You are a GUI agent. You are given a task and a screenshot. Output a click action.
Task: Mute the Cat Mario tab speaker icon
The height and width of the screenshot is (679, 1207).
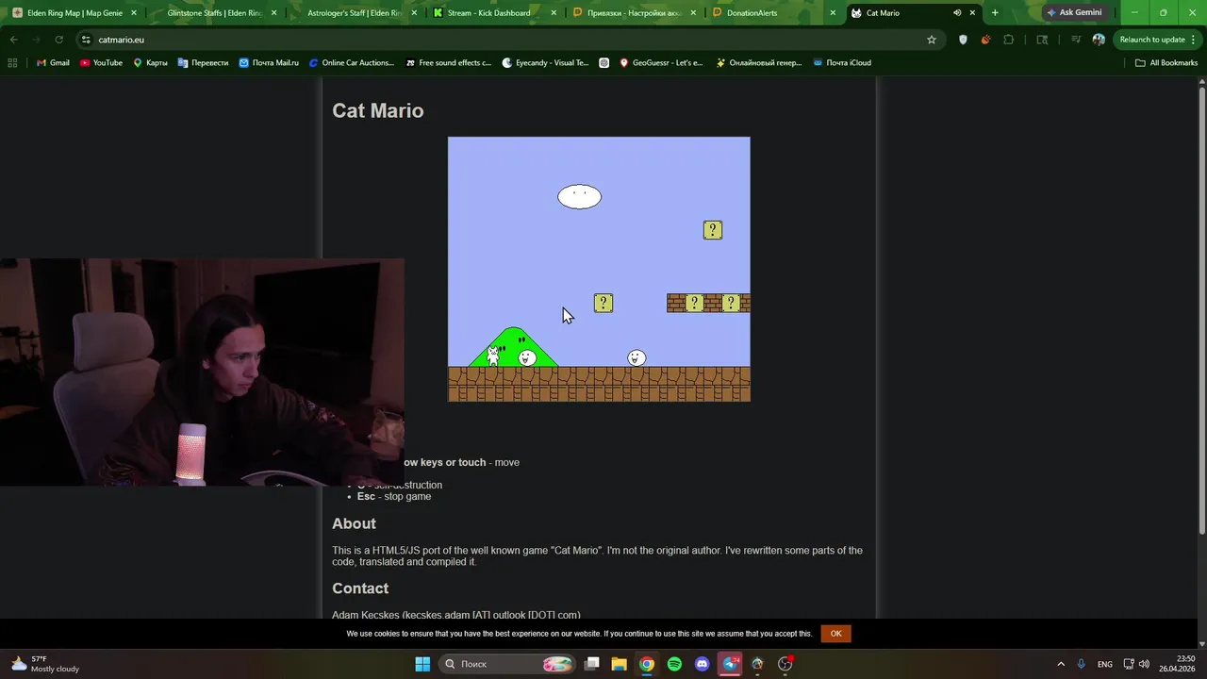coord(957,13)
